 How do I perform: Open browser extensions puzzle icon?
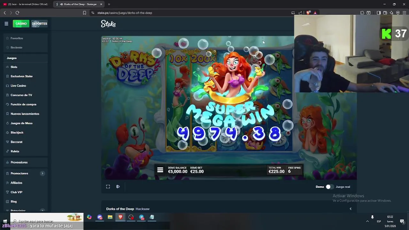click(x=362, y=13)
